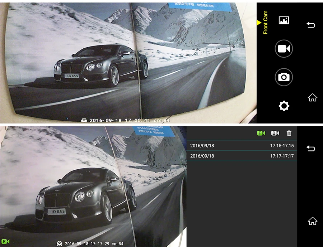Switch camera via Front Cam label
Screen dimensions: 323x247
265,22
